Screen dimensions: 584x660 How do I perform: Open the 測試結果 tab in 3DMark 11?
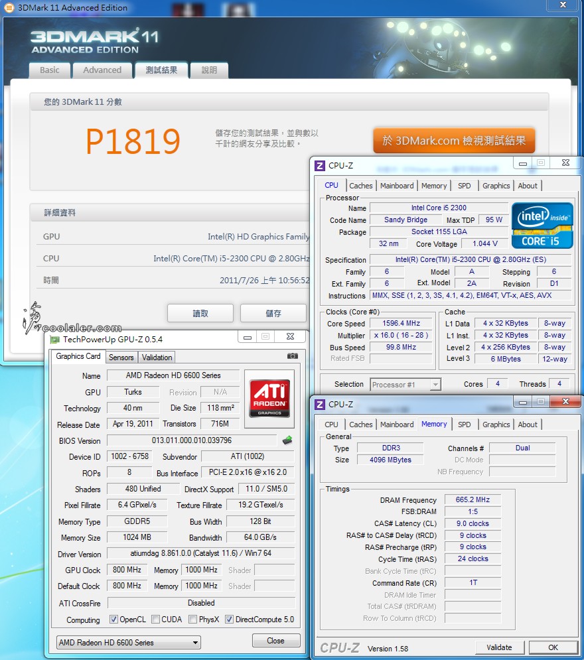pyautogui.click(x=161, y=70)
